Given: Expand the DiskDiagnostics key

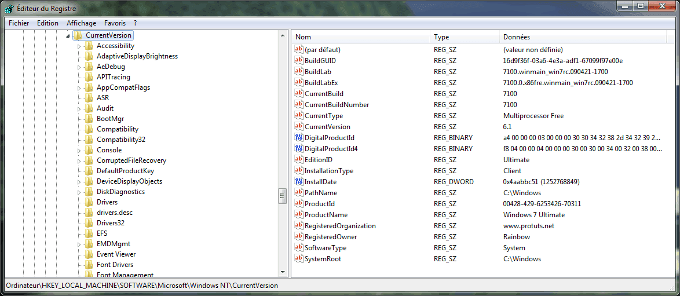Looking at the screenshot, I should click(79, 192).
